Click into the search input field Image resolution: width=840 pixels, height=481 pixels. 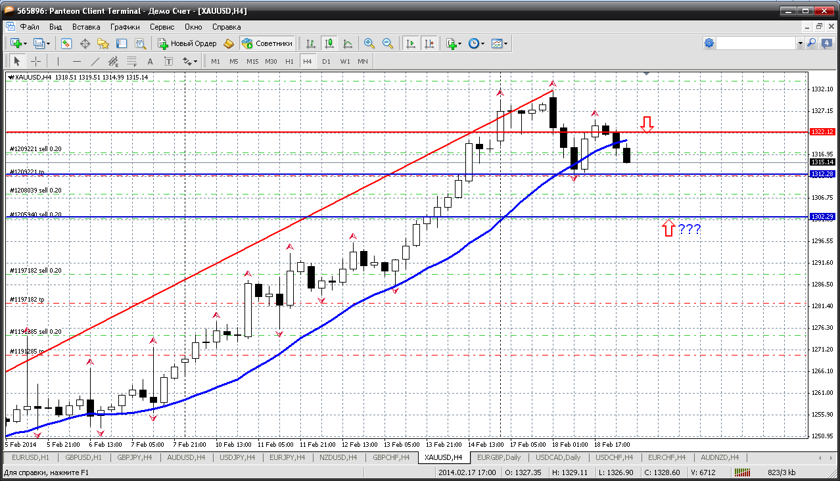click(756, 43)
